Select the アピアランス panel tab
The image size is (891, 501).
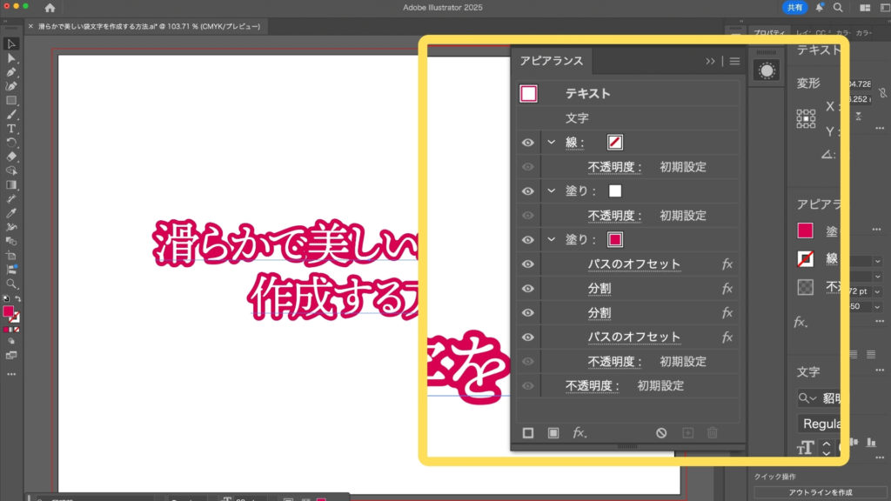(552, 62)
